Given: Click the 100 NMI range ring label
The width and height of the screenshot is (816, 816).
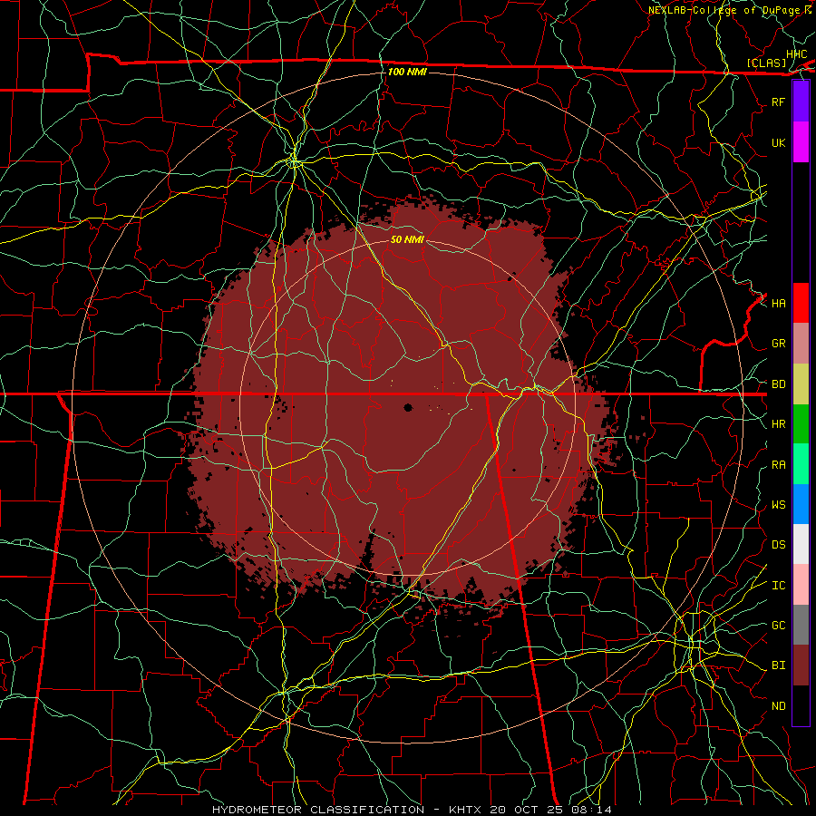Looking at the screenshot, I should (407, 72).
